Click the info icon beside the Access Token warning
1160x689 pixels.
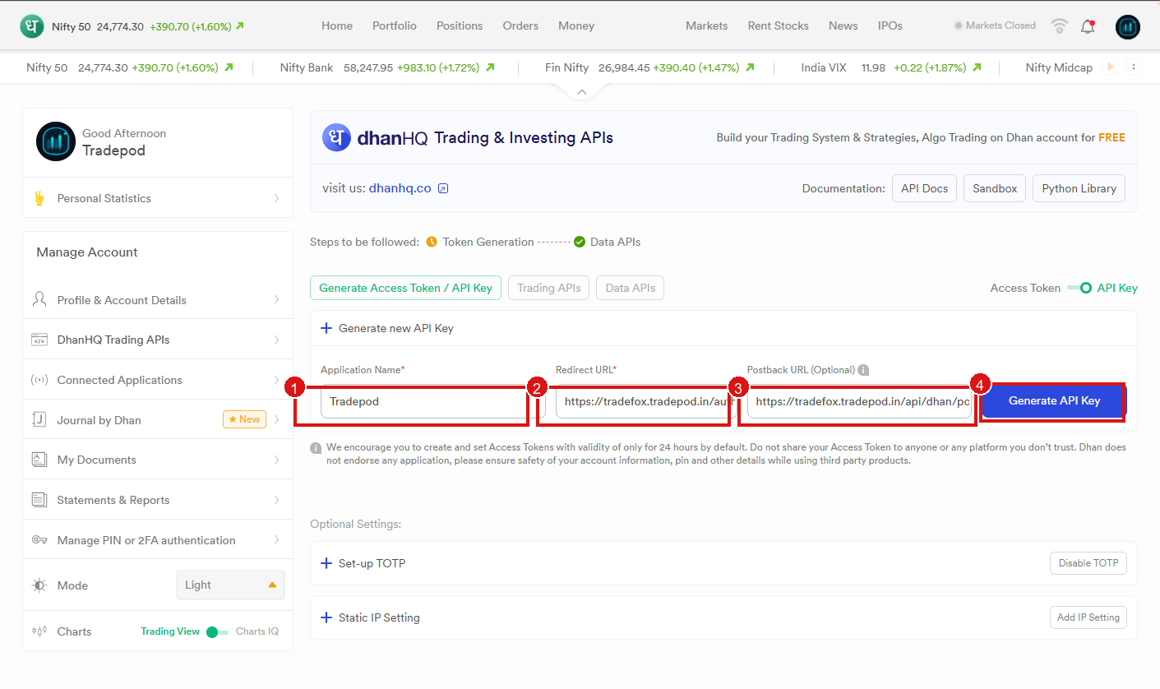pyautogui.click(x=316, y=448)
